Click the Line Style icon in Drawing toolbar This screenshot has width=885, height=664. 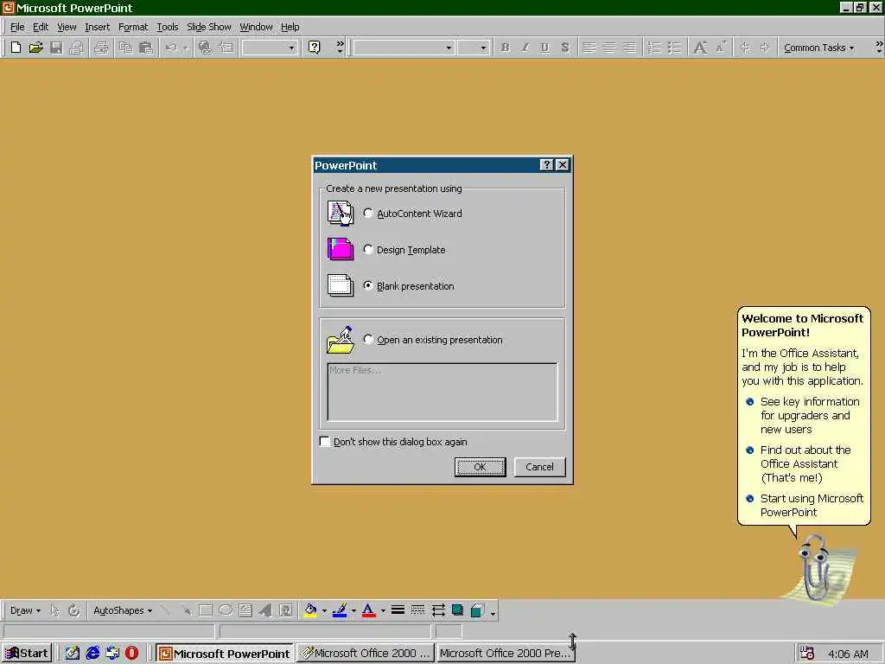(398, 610)
